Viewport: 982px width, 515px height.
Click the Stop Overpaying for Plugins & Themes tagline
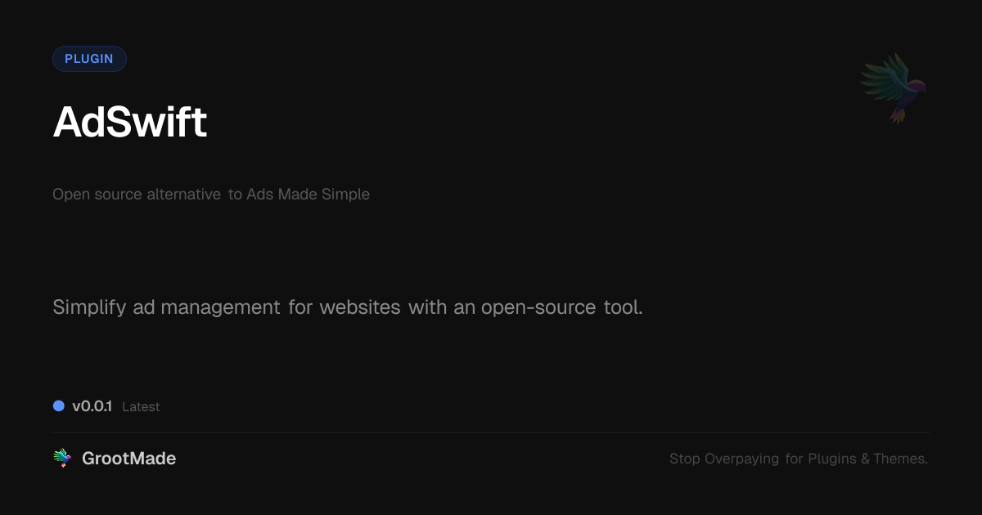click(799, 459)
